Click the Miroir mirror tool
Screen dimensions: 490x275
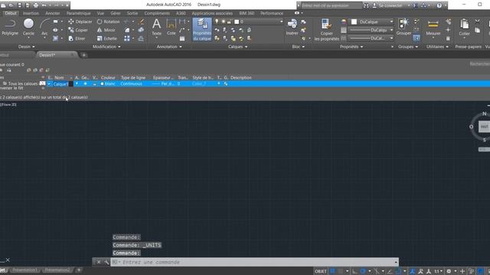(106, 30)
